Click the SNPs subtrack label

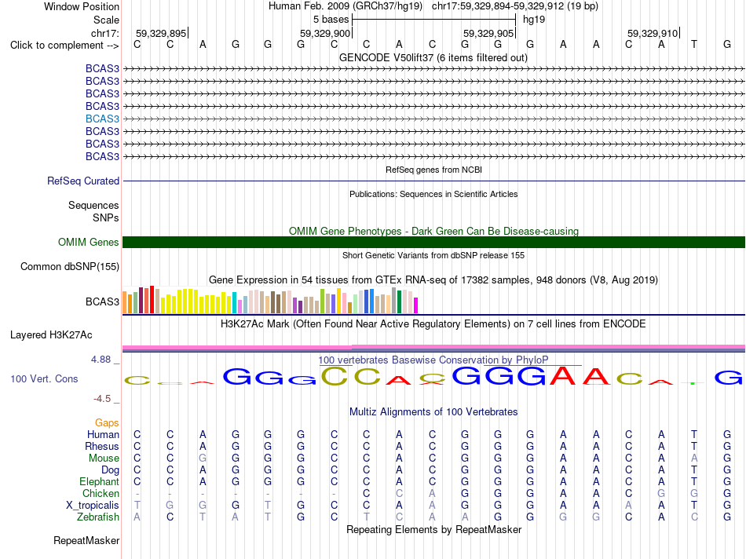pyautogui.click(x=106, y=217)
